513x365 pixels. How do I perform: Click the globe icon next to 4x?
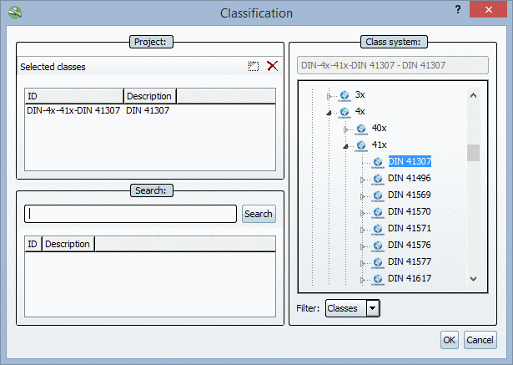click(x=345, y=112)
